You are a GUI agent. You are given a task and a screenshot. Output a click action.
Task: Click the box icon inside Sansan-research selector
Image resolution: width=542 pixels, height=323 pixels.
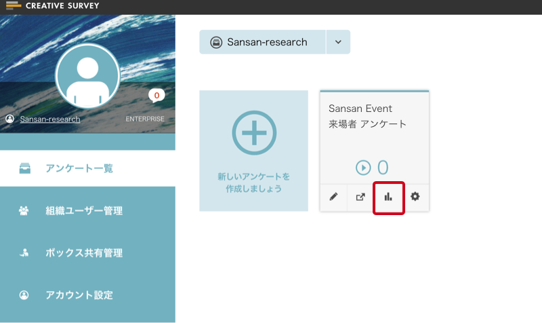216,42
